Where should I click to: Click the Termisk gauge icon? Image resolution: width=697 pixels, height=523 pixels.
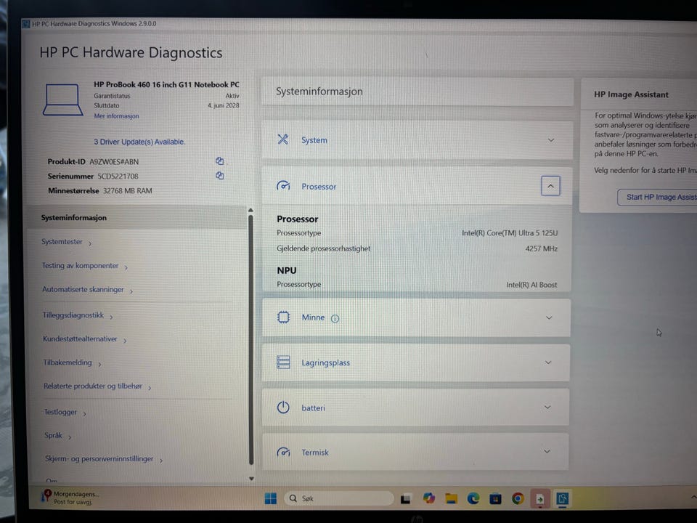point(283,453)
